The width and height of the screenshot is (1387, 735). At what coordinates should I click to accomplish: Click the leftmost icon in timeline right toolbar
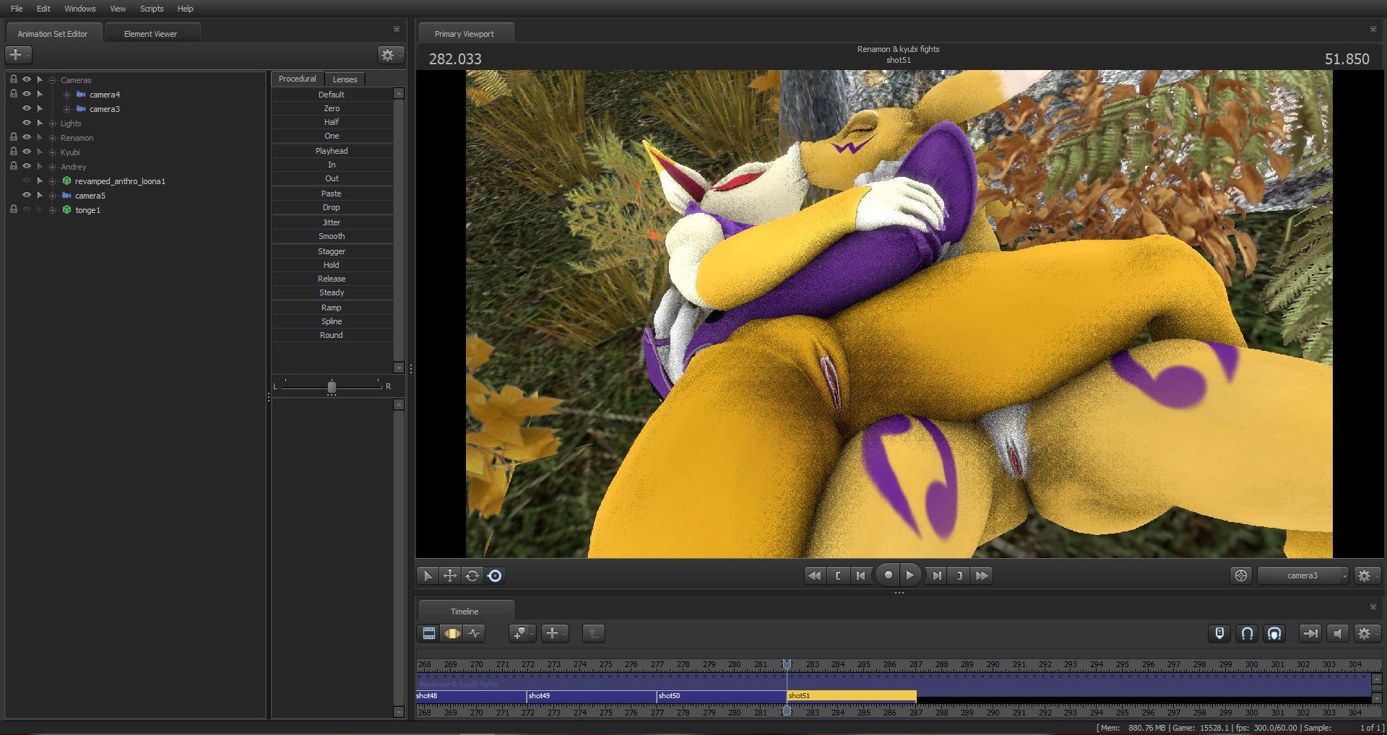pyautogui.click(x=1219, y=633)
